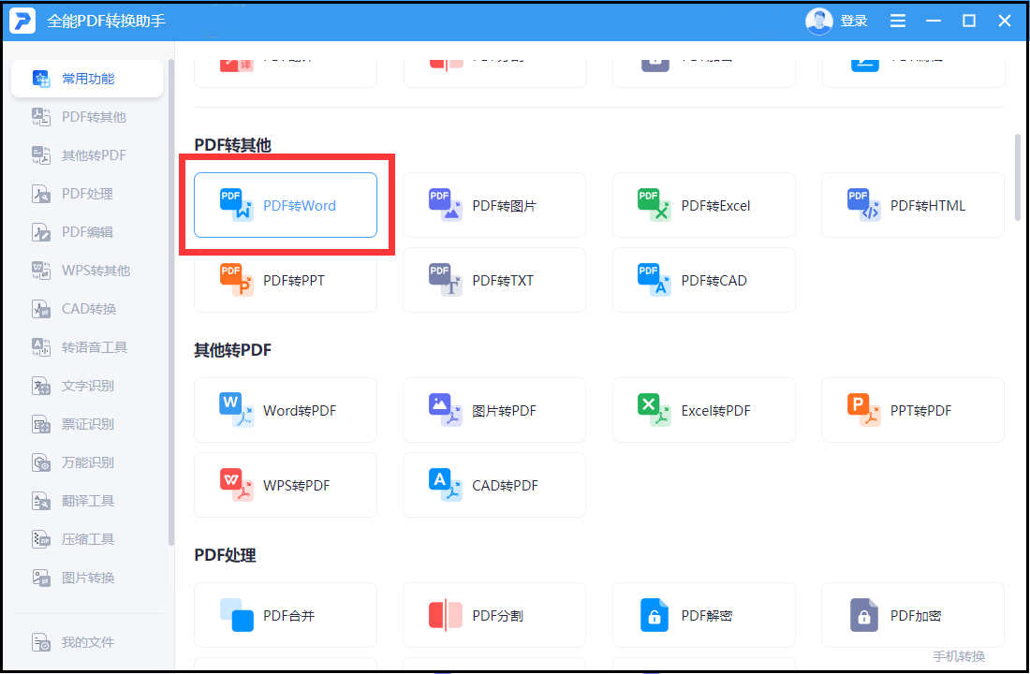This screenshot has width=1030, height=674.
Task: Click the sidebar vertical scrollbar
Action: tap(171, 302)
